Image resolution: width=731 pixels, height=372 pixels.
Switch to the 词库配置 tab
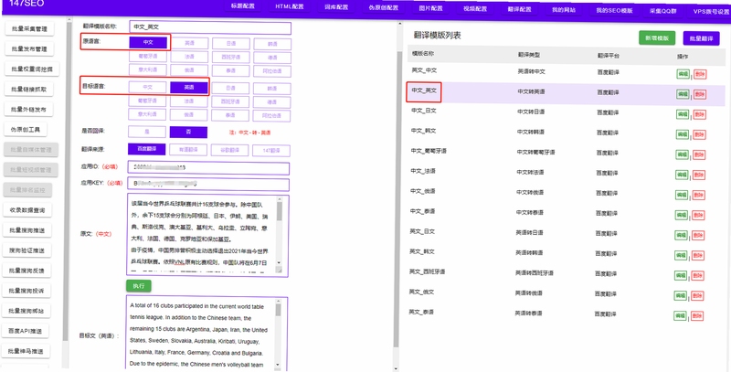point(336,7)
